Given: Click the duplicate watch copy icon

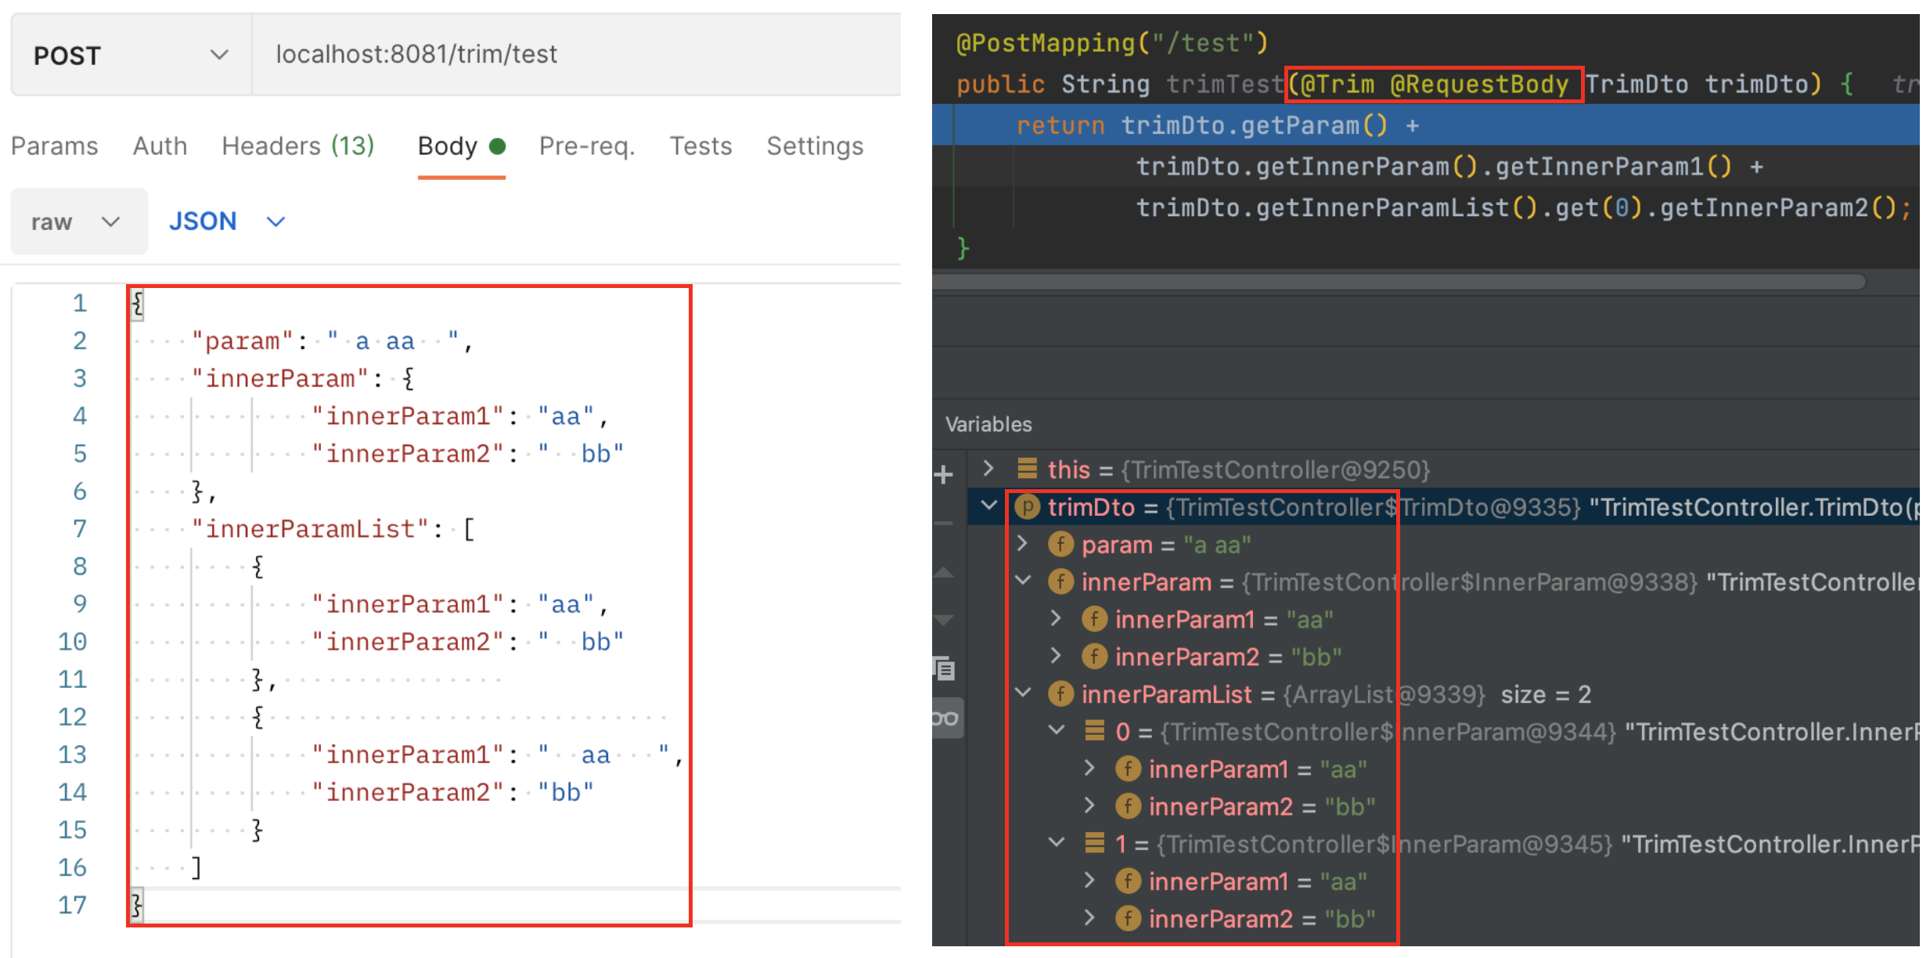Looking at the screenshot, I should pyautogui.click(x=945, y=668).
